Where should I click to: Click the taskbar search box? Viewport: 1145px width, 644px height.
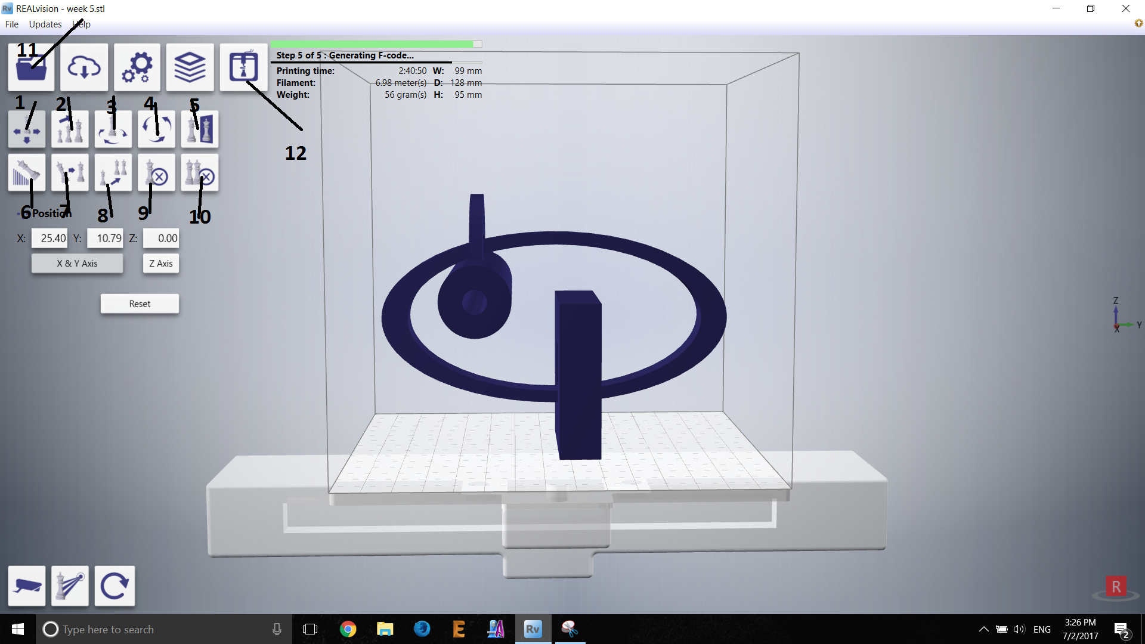[x=164, y=629]
